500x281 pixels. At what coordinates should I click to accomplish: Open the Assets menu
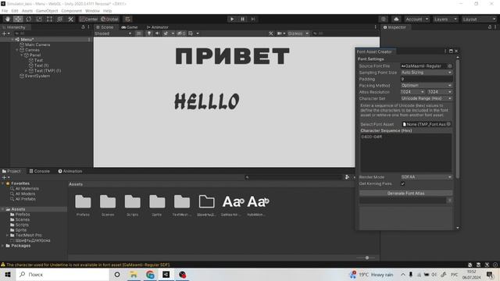coord(27,11)
